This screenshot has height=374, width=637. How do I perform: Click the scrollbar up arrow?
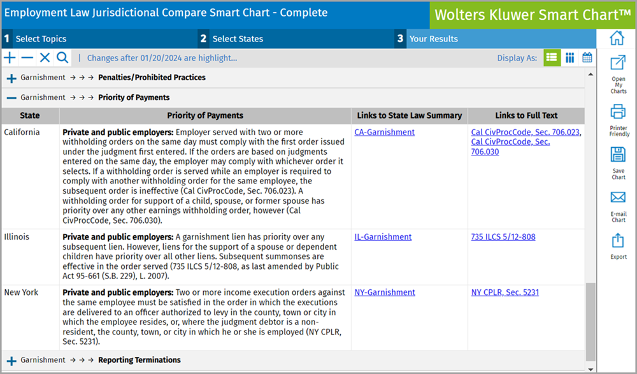[590, 75]
